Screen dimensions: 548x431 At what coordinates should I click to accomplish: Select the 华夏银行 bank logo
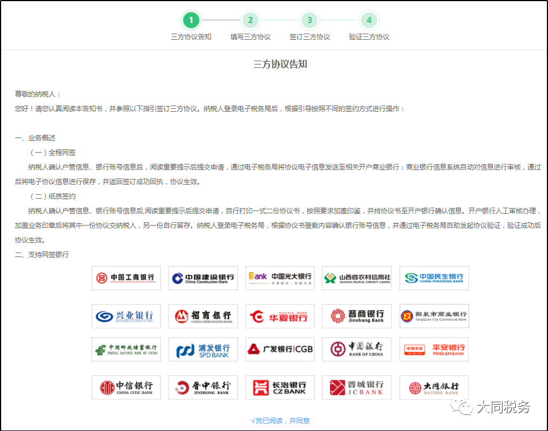pos(280,316)
